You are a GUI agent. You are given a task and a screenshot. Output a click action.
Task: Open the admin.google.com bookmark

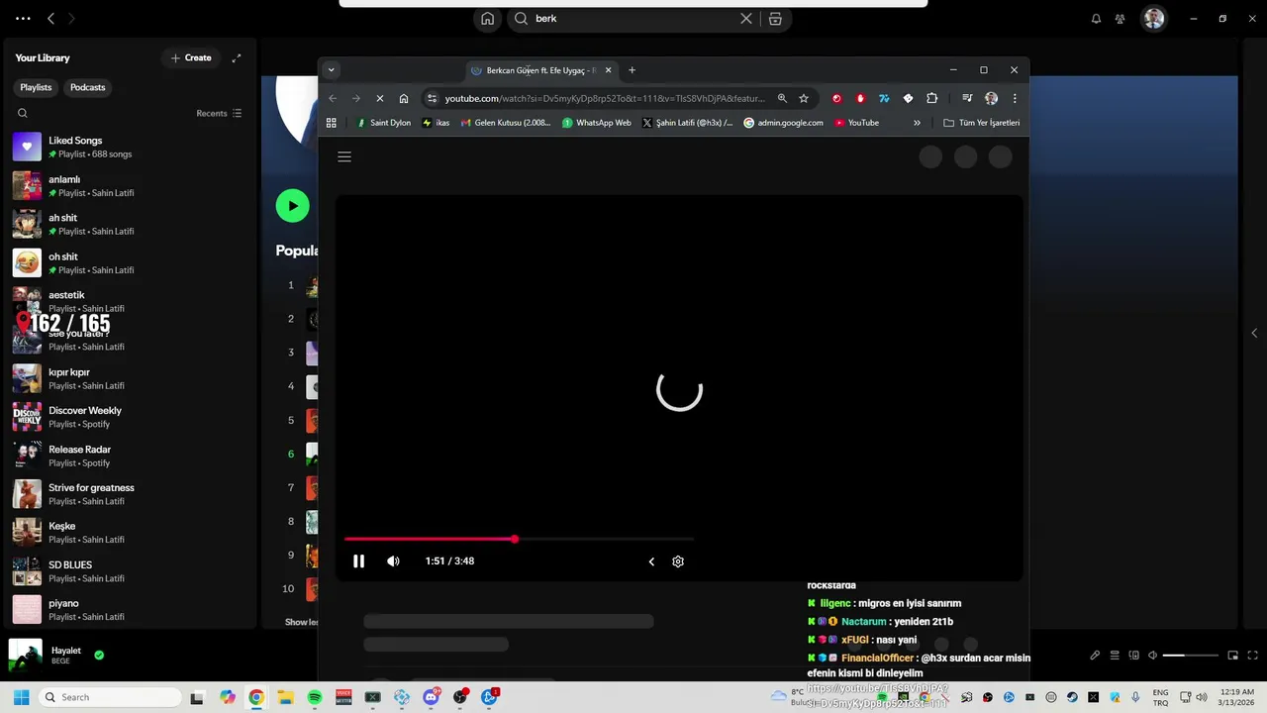click(783, 123)
